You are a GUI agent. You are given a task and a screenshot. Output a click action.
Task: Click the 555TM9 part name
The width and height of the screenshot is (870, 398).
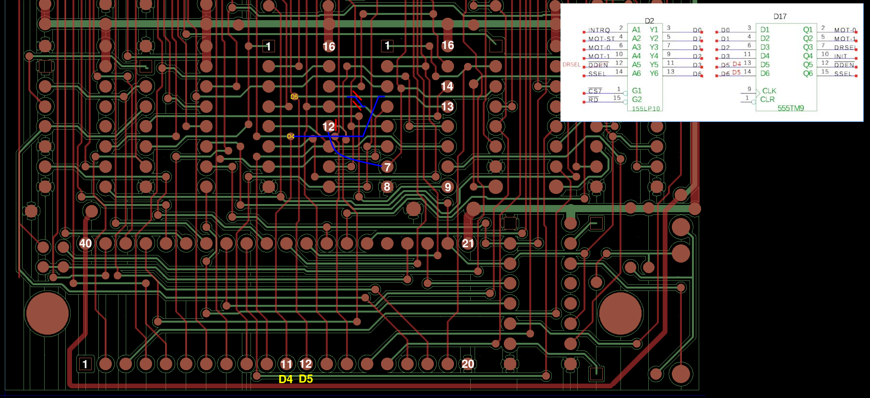point(790,109)
